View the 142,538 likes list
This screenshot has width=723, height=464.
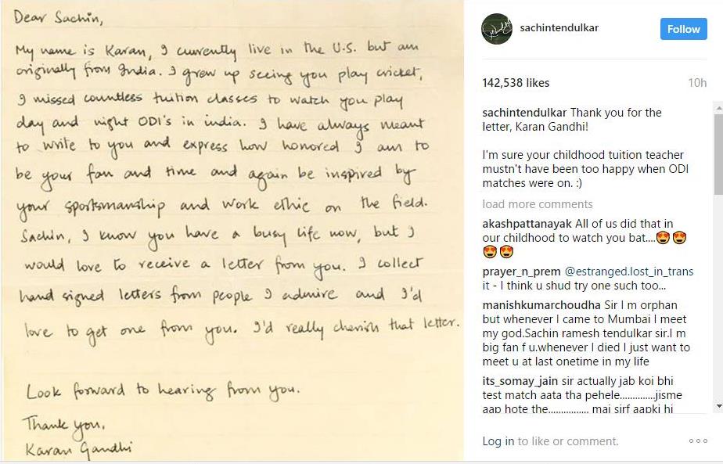pos(516,83)
